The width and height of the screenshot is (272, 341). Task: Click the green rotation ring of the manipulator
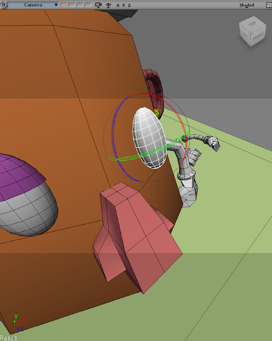click(150, 153)
